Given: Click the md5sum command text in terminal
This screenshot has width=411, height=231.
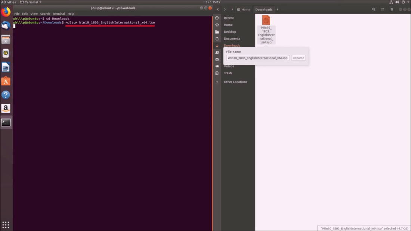Looking at the screenshot, I should click(x=110, y=22).
